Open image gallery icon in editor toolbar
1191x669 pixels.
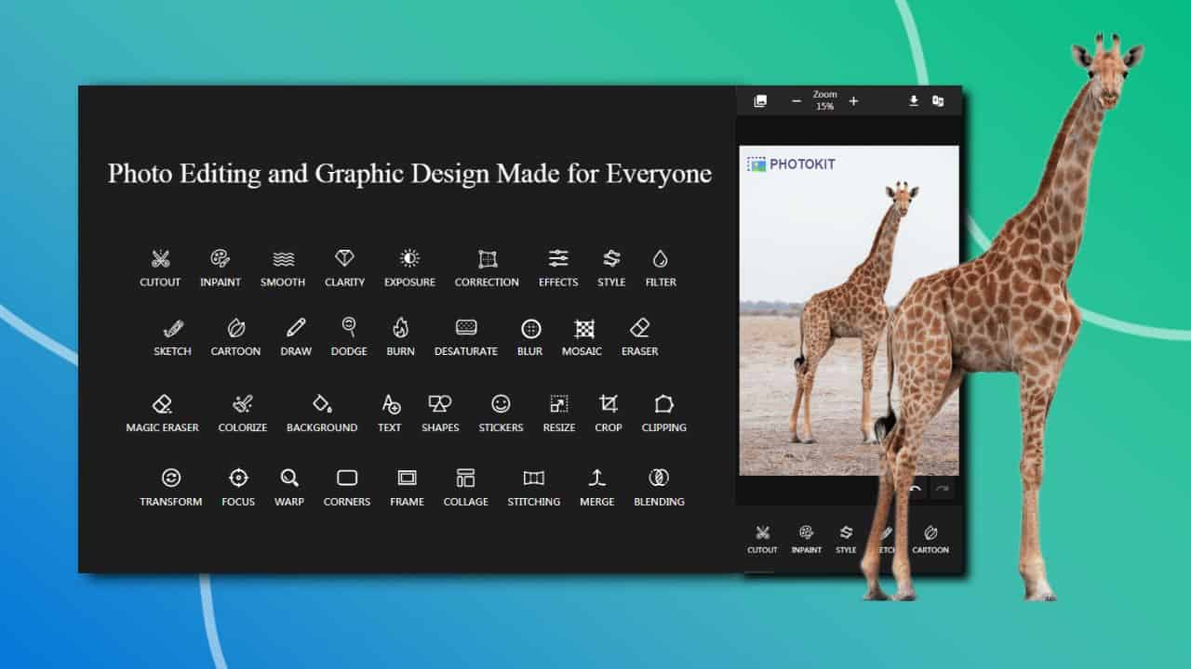tap(760, 101)
